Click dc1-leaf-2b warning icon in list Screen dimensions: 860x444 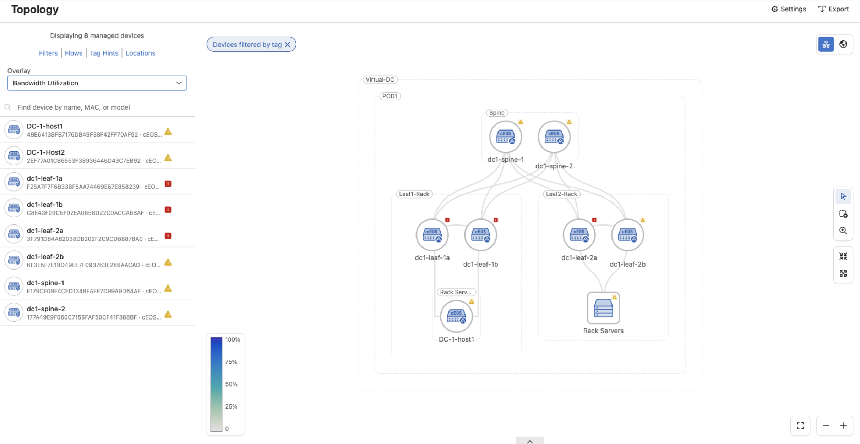168,262
